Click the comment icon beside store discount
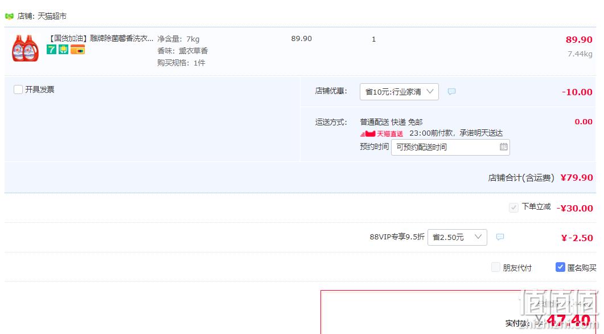 click(x=451, y=91)
